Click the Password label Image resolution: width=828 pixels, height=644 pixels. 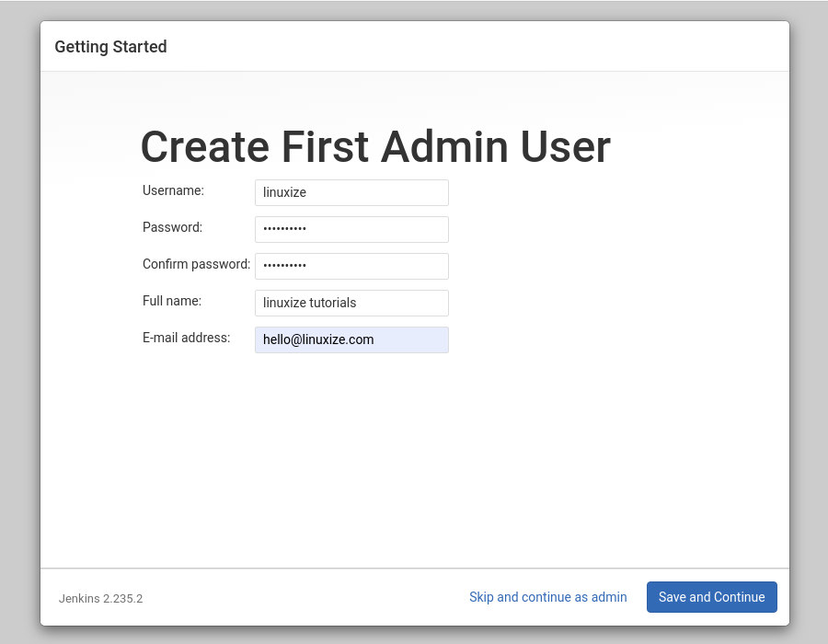[x=172, y=227]
